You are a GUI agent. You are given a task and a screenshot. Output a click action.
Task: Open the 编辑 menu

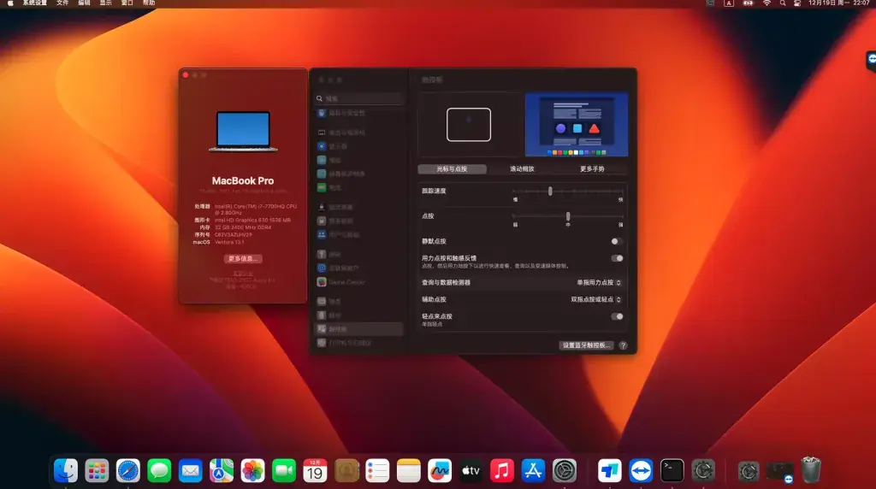click(x=85, y=3)
